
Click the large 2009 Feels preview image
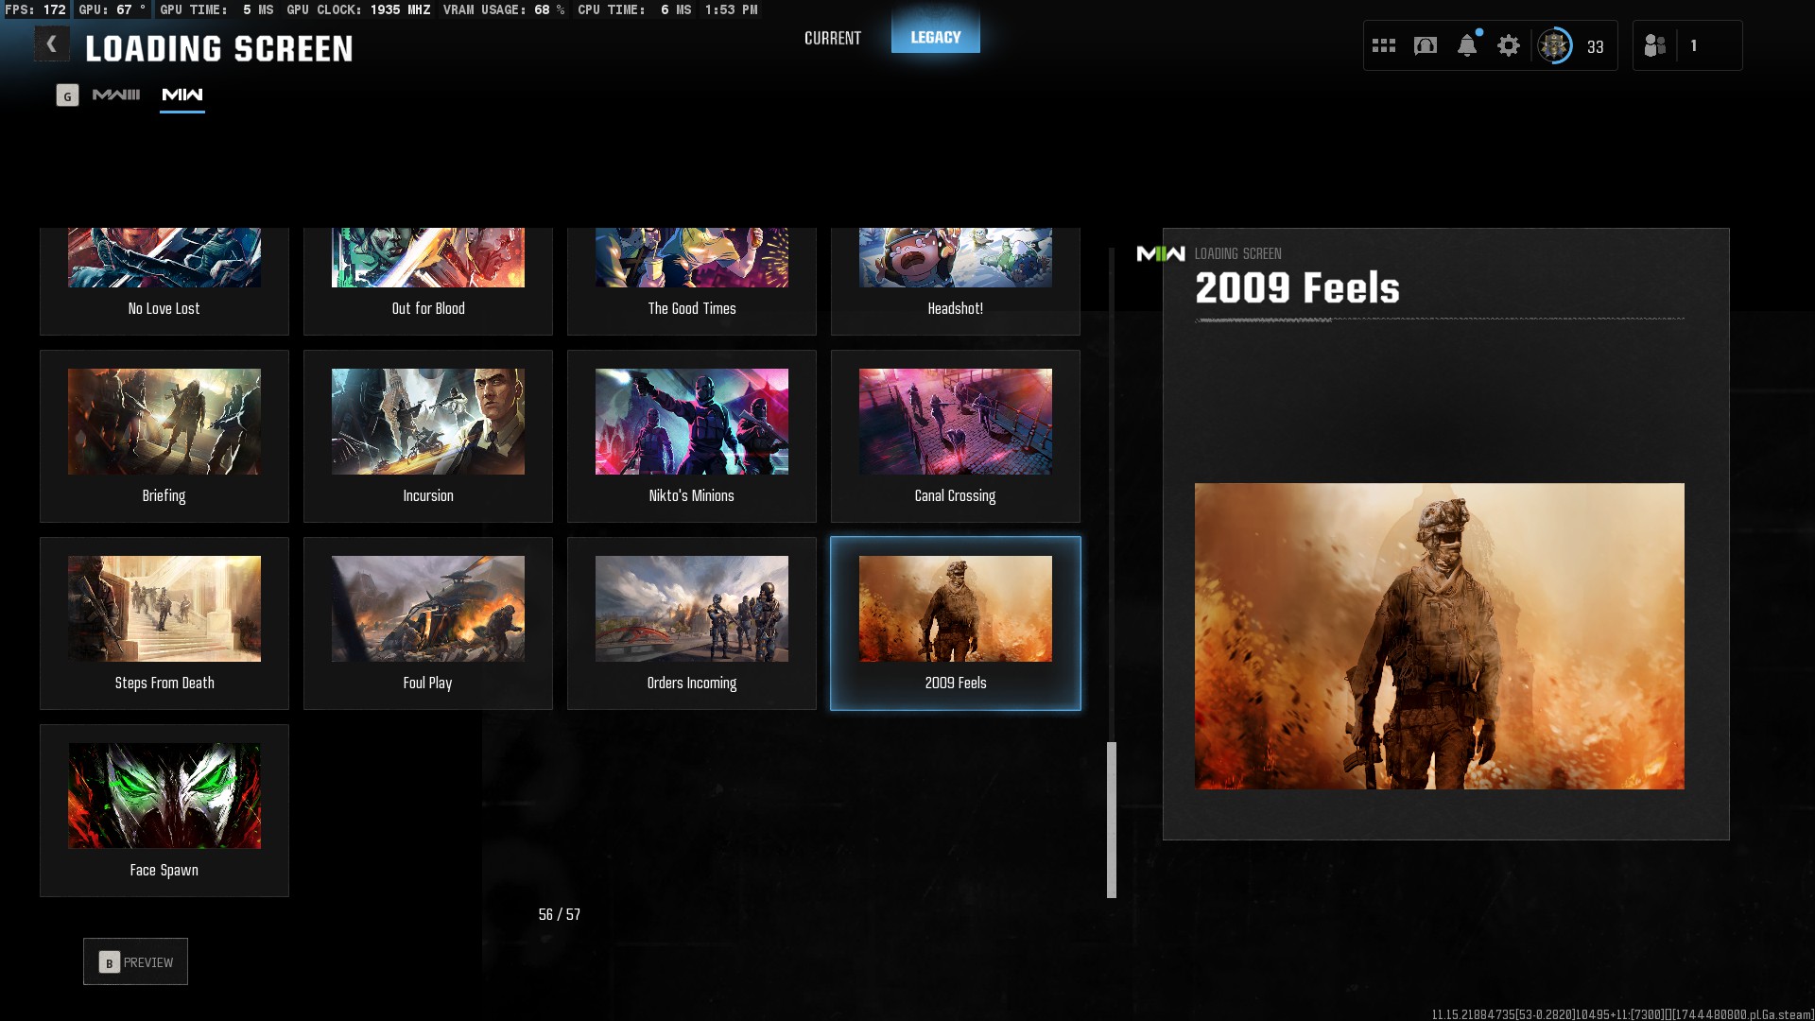tap(1439, 636)
